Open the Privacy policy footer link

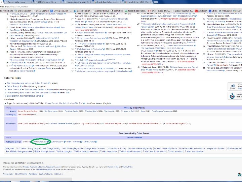pos(8,174)
